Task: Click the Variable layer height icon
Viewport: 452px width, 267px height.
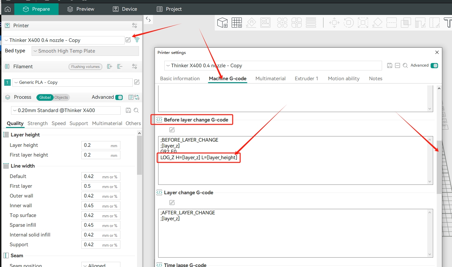Action: coord(311,22)
